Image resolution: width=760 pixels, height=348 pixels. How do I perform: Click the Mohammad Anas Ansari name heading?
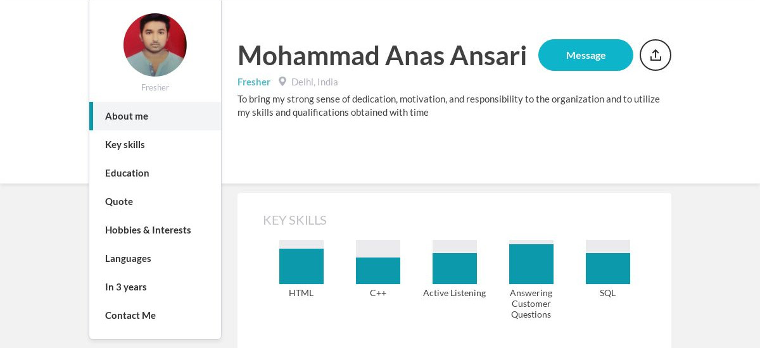pyautogui.click(x=382, y=55)
